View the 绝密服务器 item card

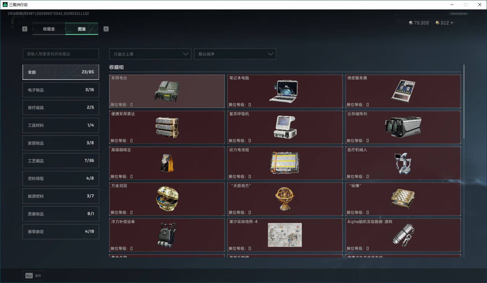coord(403,91)
